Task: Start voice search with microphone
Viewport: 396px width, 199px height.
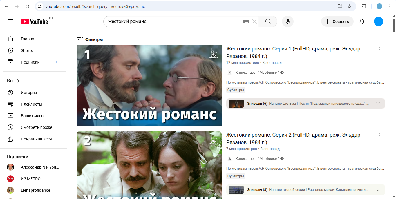Action: pyautogui.click(x=288, y=21)
